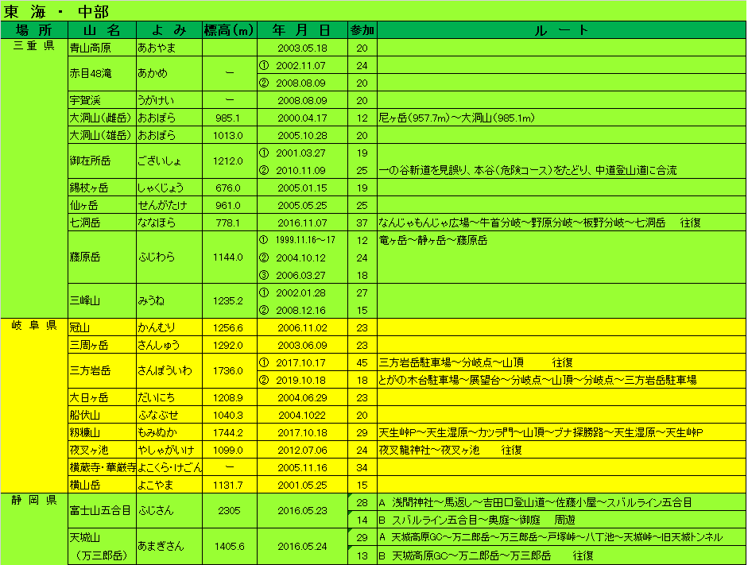The width and height of the screenshot is (748, 565).
Task: Click the よみ column header
Action: click(169, 30)
